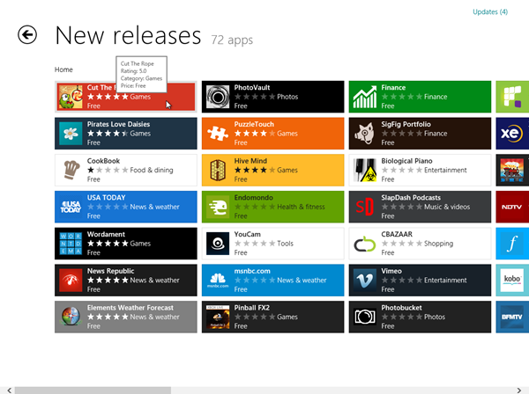The height and width of the screenshot is (394, 529).
Task: Click the horizontal scrollbar left arrow
Action: [x=9, y=390]
